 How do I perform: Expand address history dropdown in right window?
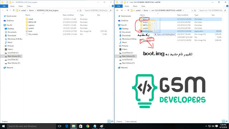pos(192,10)
